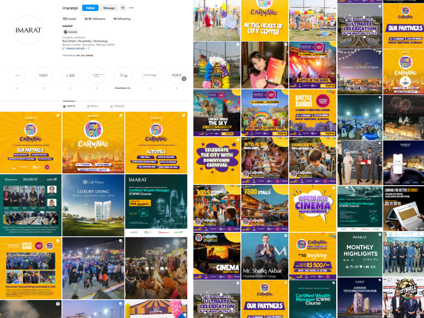Open the balloon arch carnival entrance post
424x318 pixels.
click(217, 65)
